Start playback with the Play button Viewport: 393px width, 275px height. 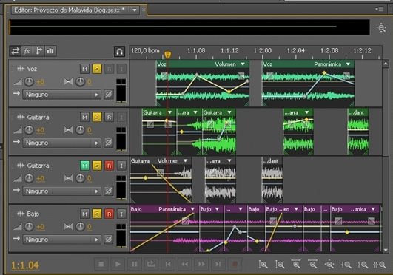coord(118,264)
